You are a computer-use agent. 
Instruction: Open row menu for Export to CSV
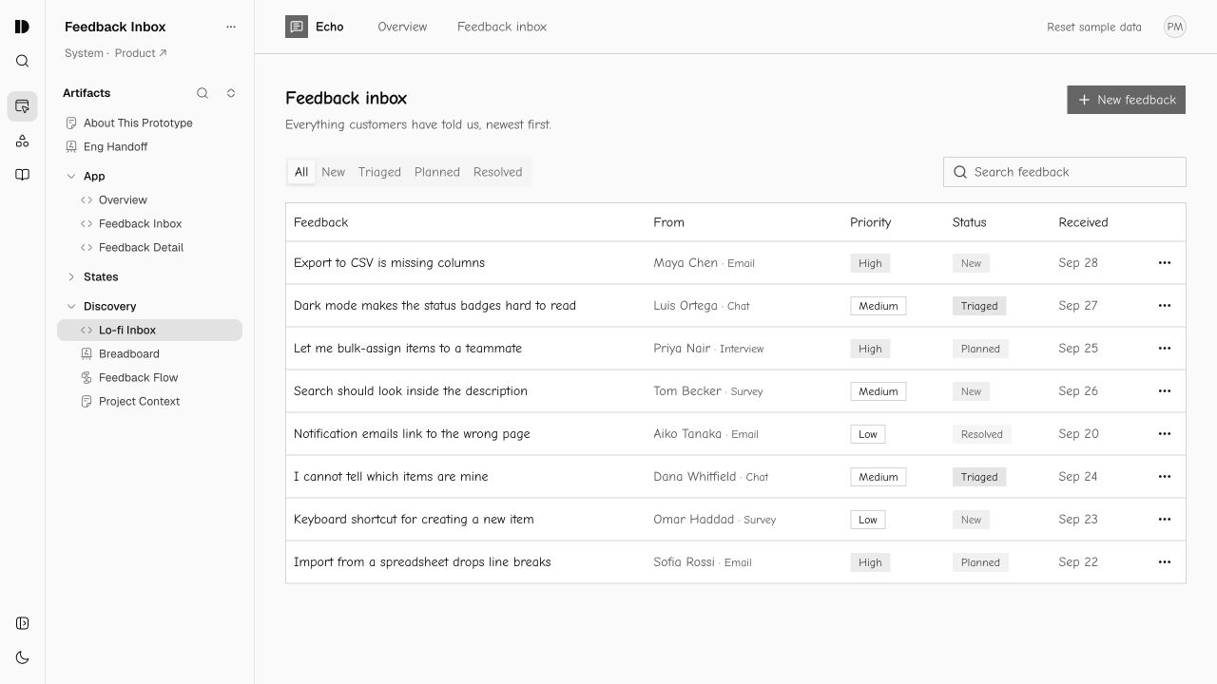pos(1165,263)
